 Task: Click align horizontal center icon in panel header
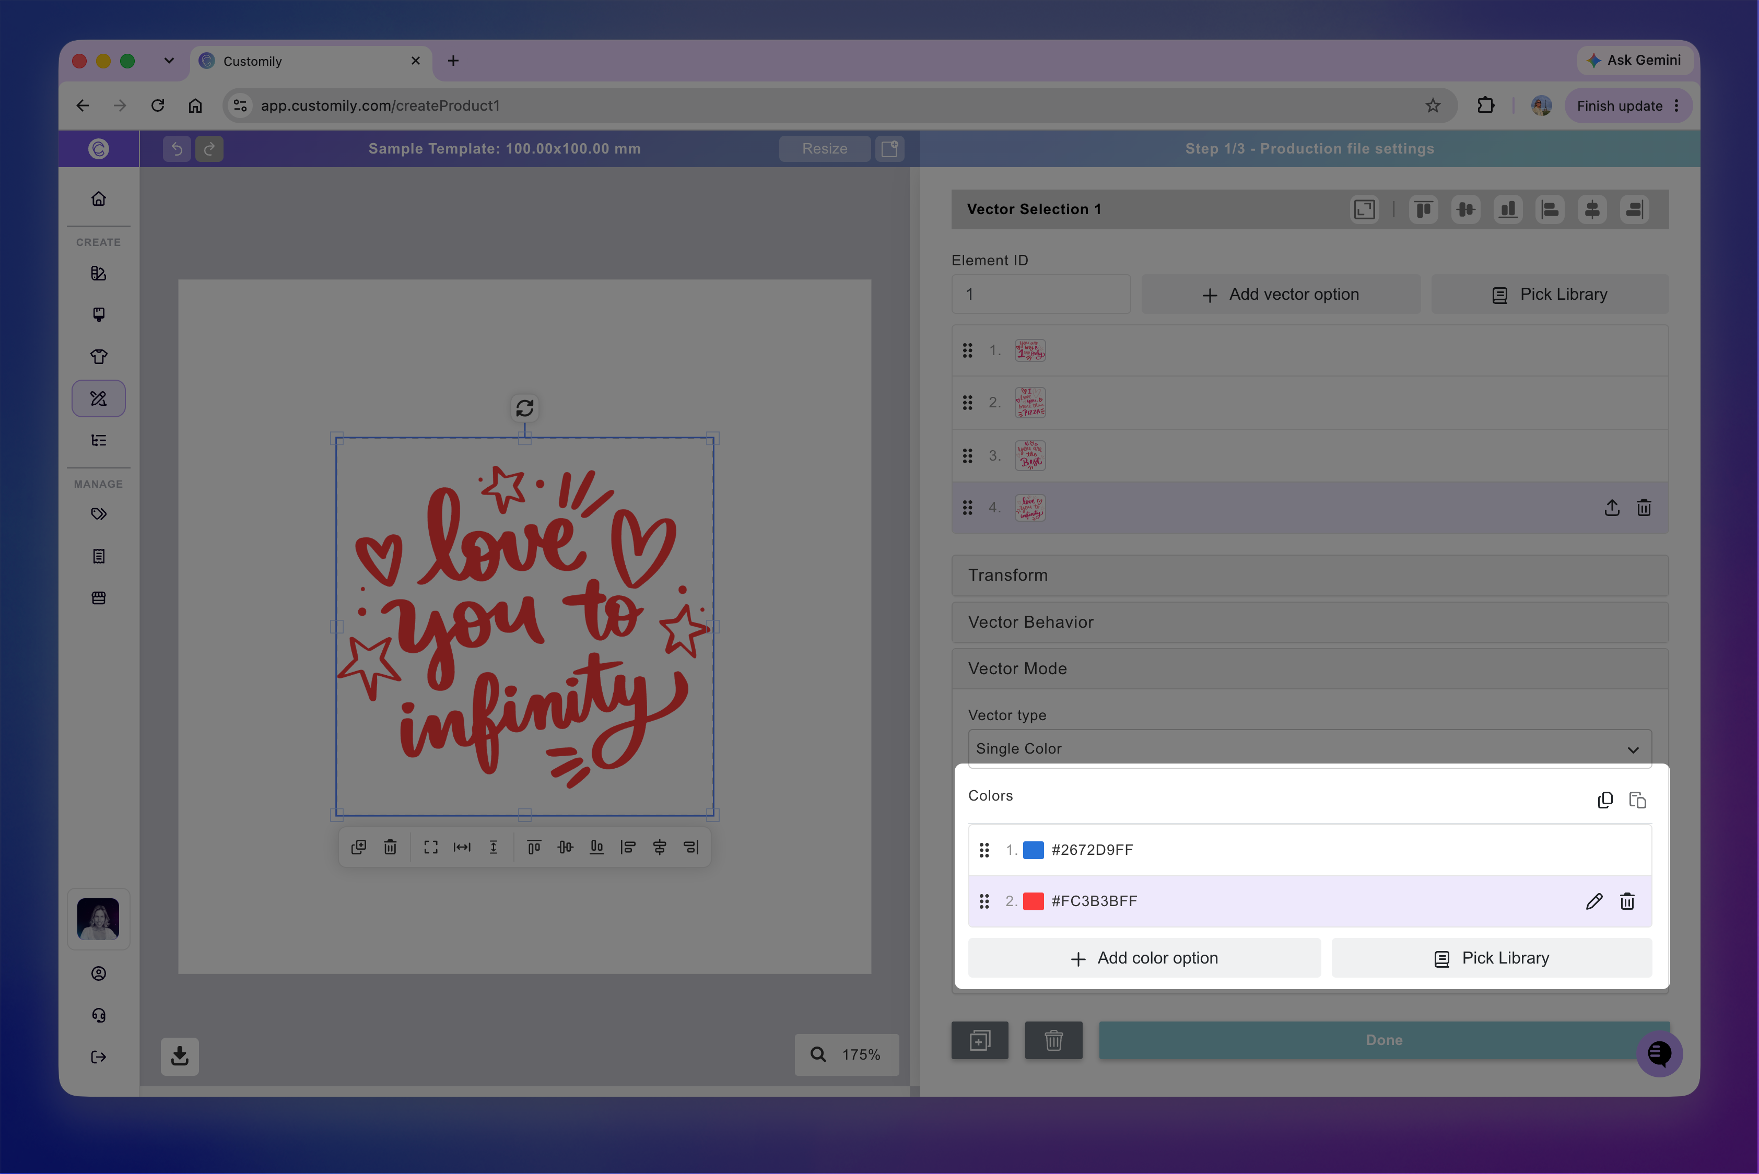coord(1592,209)
